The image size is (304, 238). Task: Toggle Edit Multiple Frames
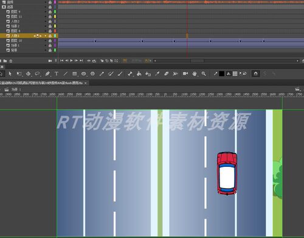(111, 61)
